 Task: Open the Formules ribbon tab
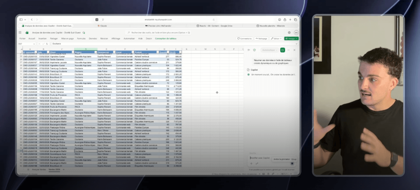[81, 38]
